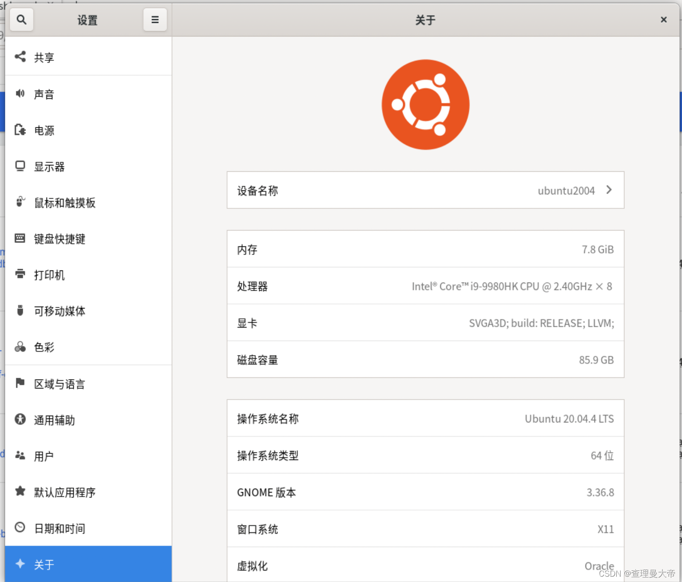The height and width of the screenshot is (582, 682).
Task: Click the device name value ubuntu2004
Action: [566, 191]
